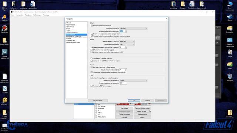237x133 pixels.
Task: Select the Все для... desktop folder
Action: click(x=183, y=5)
